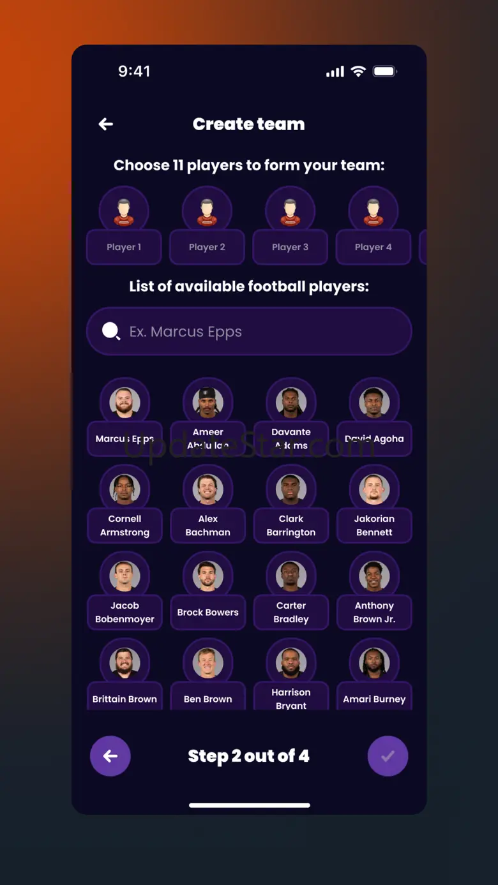Select Cornell Armstrong's photo
Viewport: 498px width, 885px height.
coord(124,489)
